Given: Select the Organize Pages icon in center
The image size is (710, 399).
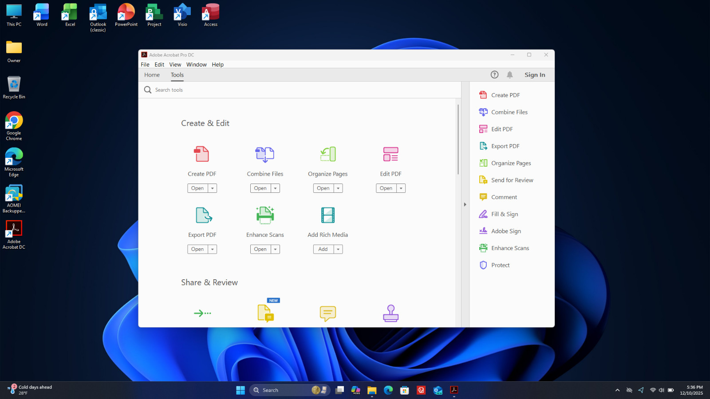Looking at the screenshot, I should (328, 154).
